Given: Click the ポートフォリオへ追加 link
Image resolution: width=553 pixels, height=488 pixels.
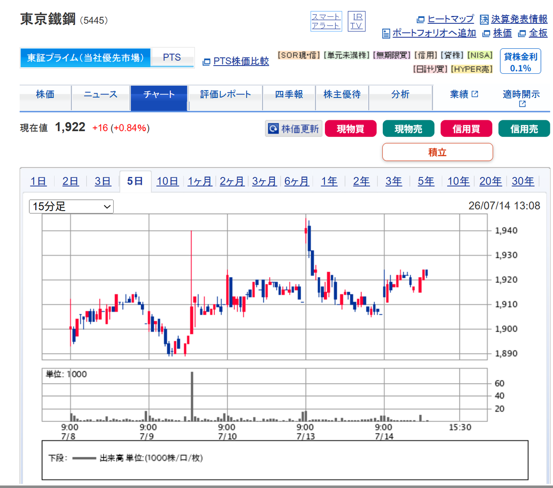Looking at the screenshot, I should [x=434, y=33].
